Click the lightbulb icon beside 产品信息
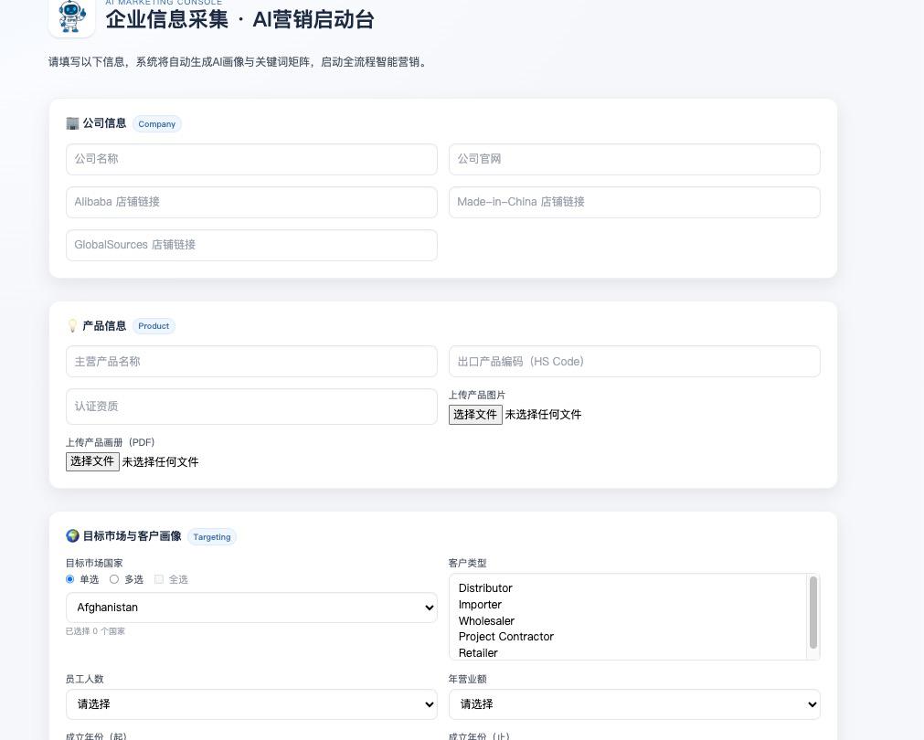Image resolution: width=924 pixels, height=740 pixels. pos(72,326)
